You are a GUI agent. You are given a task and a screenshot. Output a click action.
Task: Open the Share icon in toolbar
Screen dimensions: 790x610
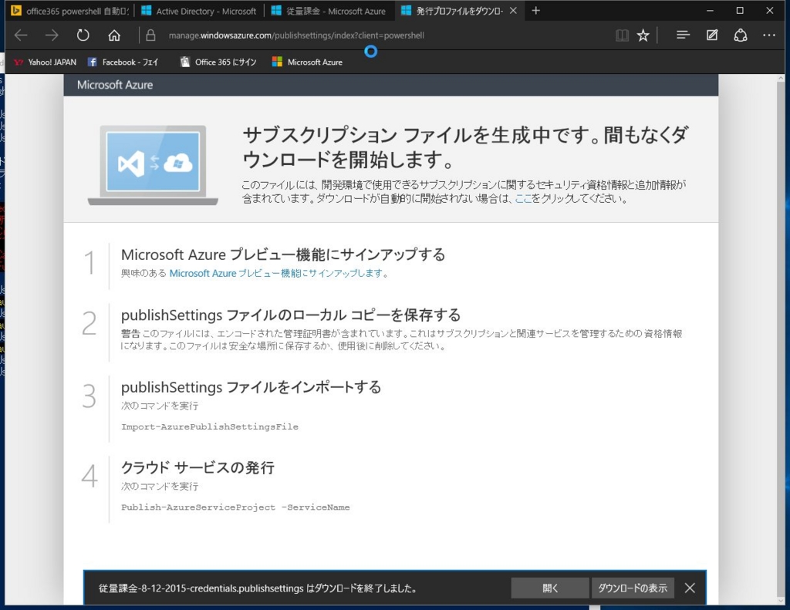pyautogui.click(x=740, y=35)
